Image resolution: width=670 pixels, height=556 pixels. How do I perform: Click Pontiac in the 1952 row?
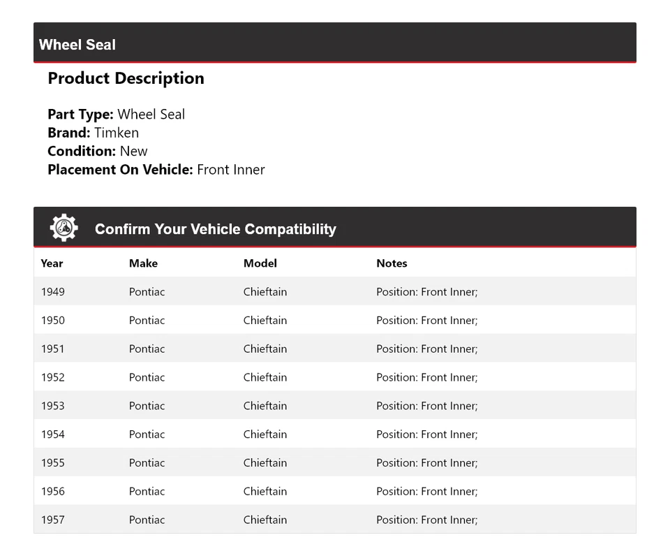(x=147, y=378)
